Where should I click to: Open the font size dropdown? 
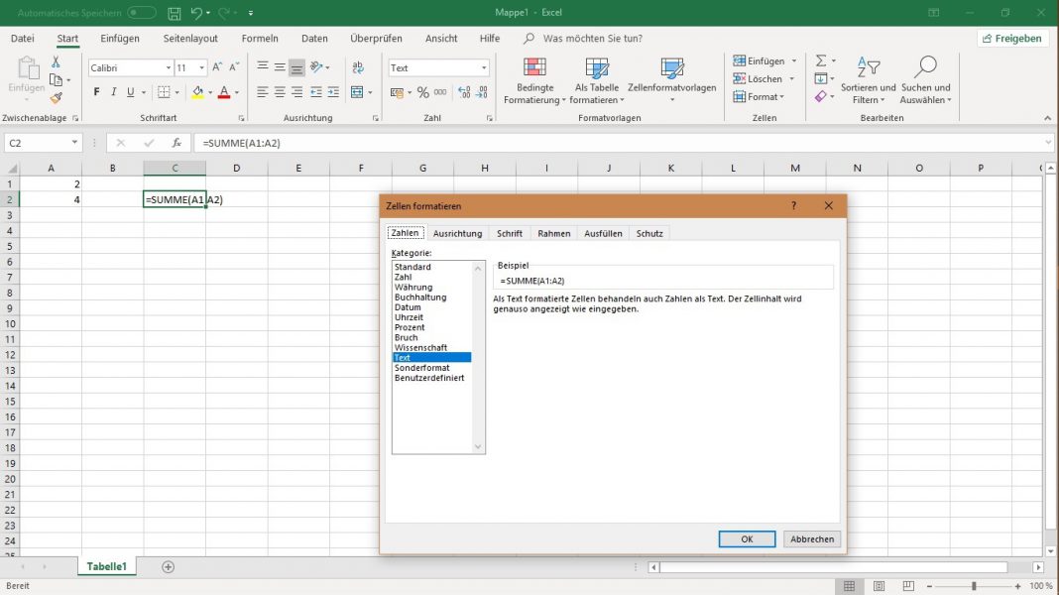201,67
